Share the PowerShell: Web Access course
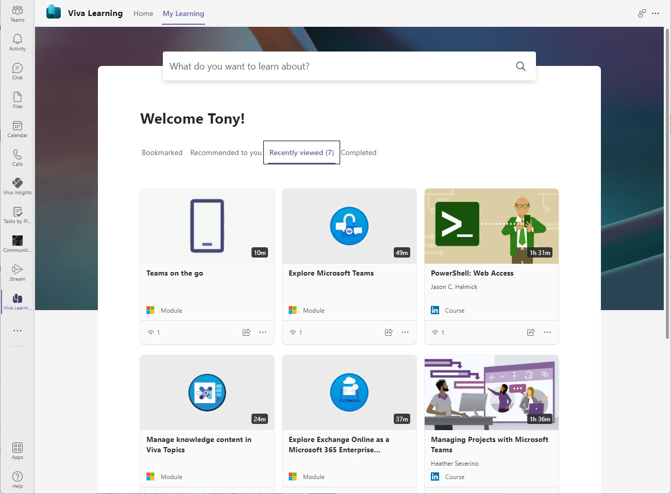The width and height of the screenshot is (671, 494). 531,332
